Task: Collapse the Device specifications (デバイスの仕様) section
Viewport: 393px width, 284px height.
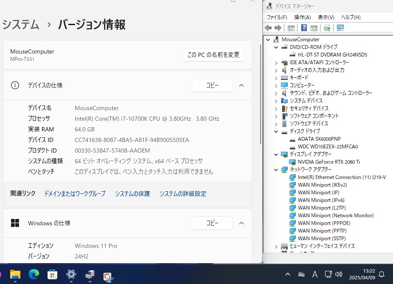Action: coord(241,85)
